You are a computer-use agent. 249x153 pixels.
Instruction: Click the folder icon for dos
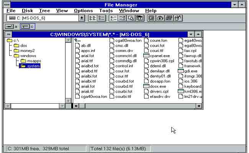pyautogui.click(x=16, y=46)
